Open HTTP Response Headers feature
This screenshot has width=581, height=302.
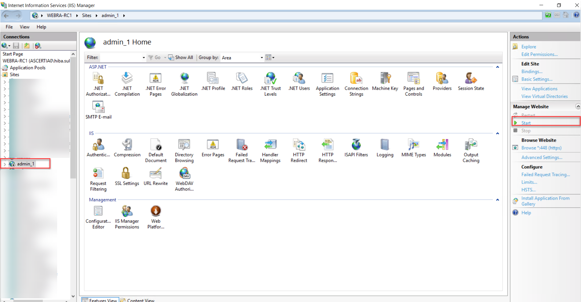pos(328,151)
